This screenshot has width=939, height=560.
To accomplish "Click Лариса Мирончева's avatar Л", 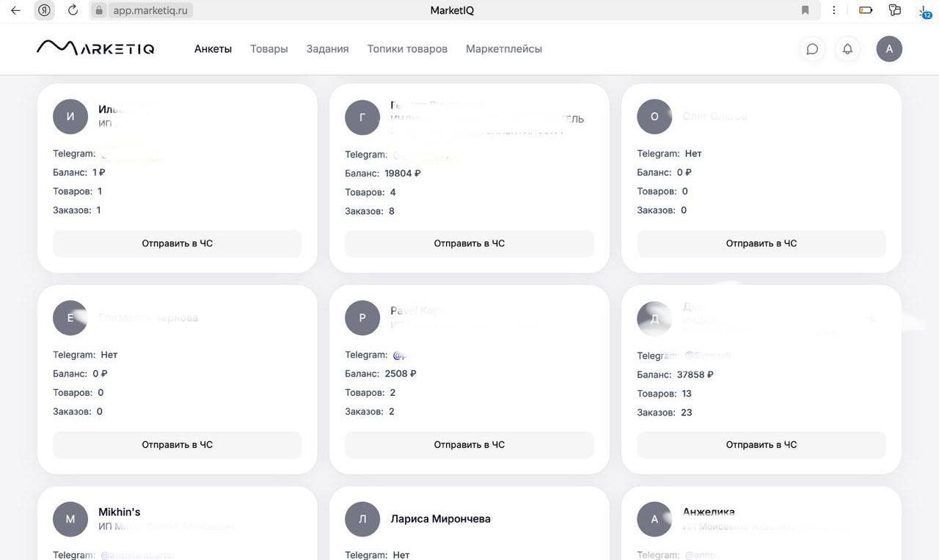I will click(362, 519).
